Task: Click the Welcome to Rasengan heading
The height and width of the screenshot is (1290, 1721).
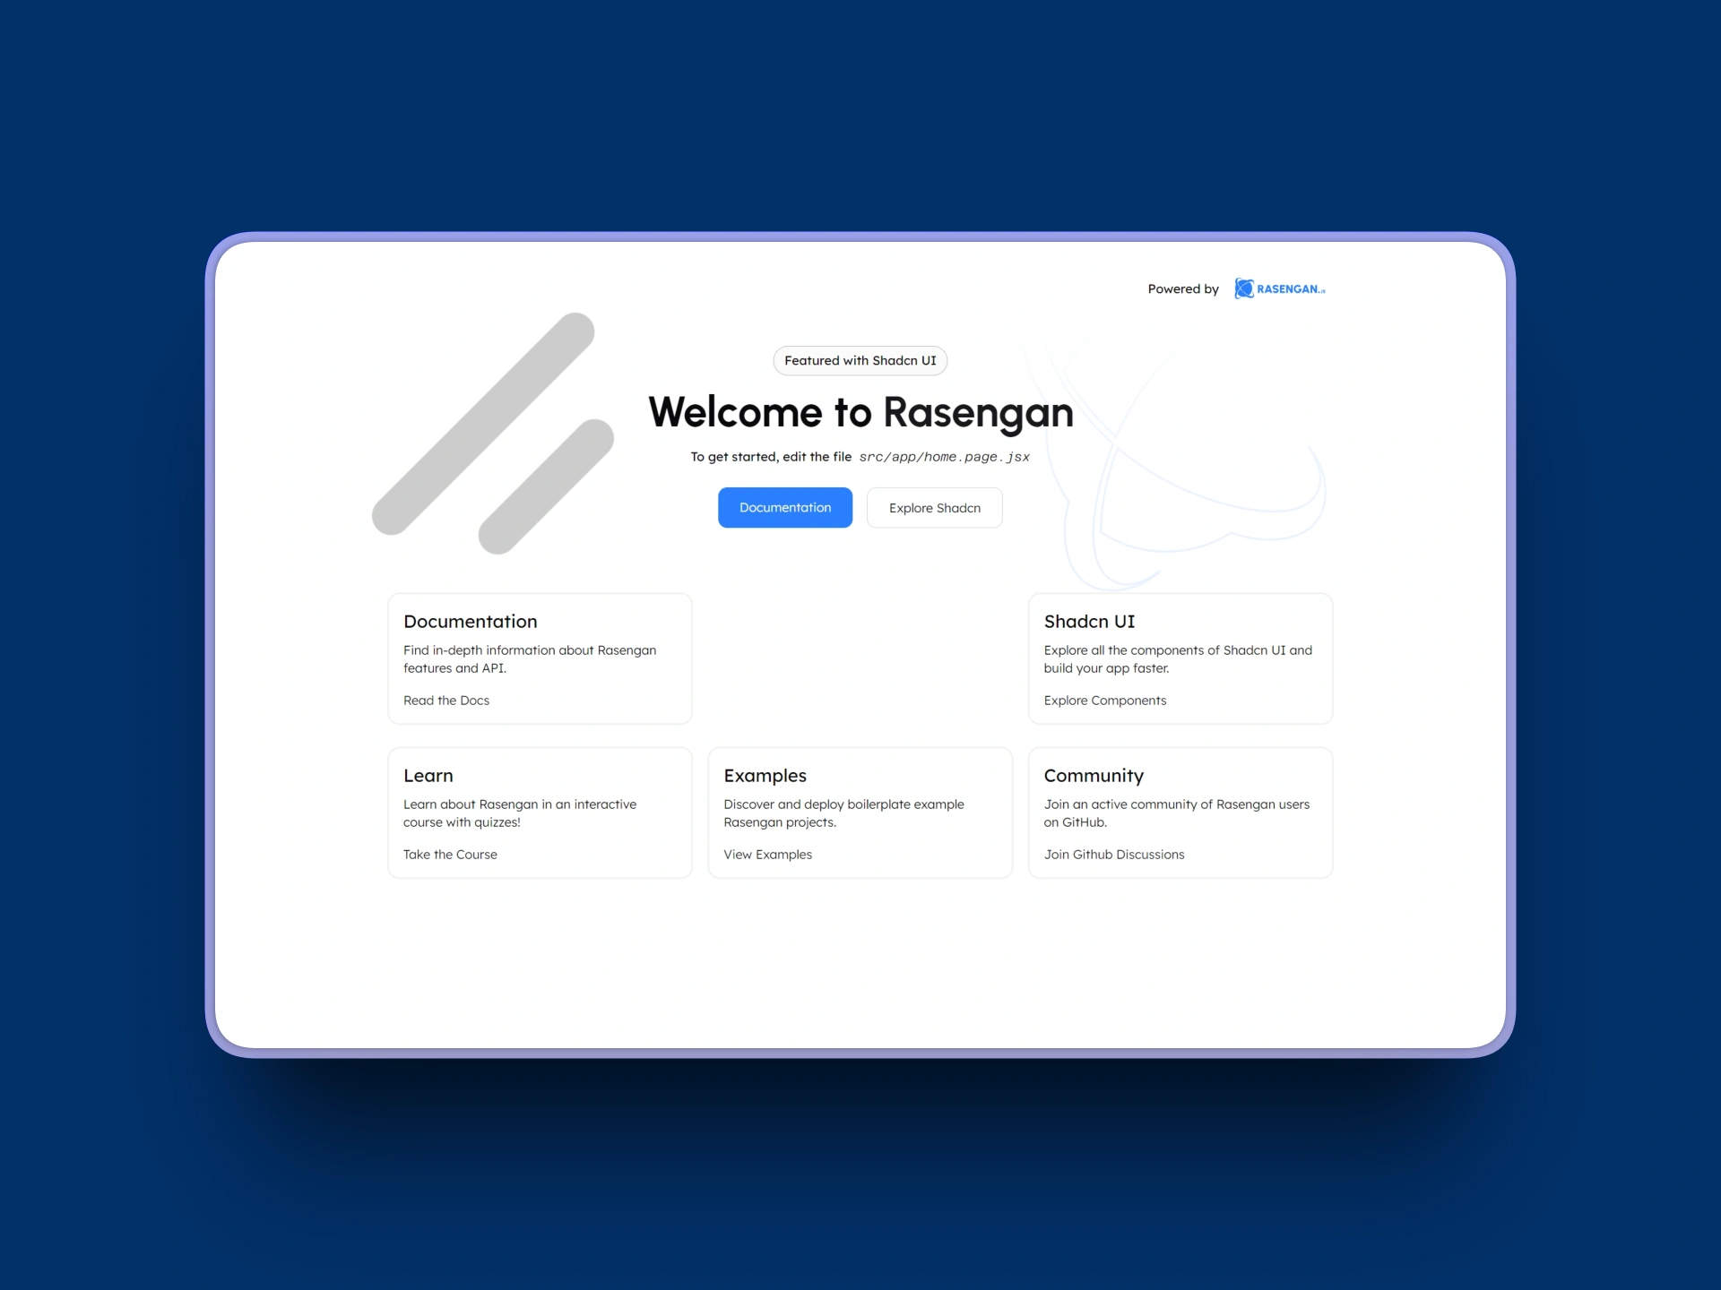Action: pyautogui.click(x=860, y=412)
